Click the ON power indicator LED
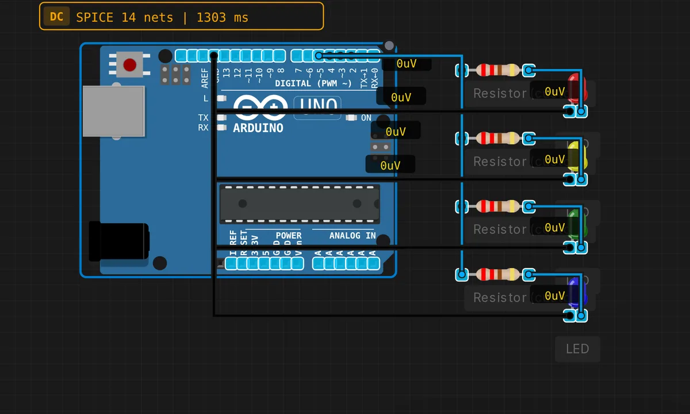 pos(351,118)
